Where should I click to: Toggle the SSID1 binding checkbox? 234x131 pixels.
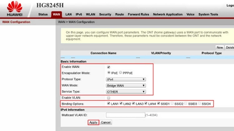pos(158,103)
